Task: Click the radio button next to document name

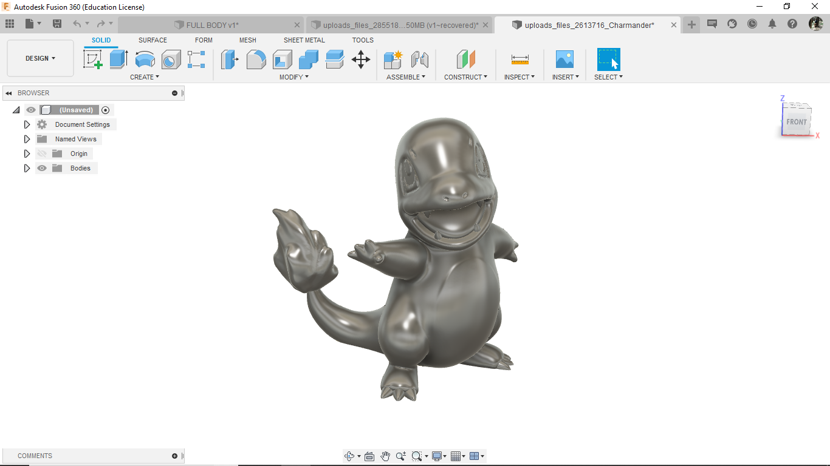Action: (105, 110)
